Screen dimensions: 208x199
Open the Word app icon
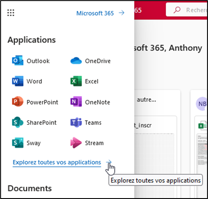pos(18,81)
